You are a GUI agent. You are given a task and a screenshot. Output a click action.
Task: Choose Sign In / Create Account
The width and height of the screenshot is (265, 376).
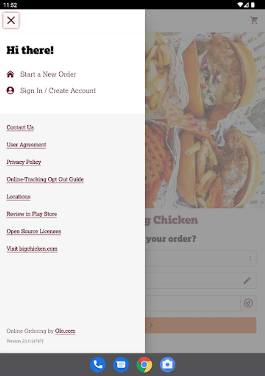click(58, 90)
